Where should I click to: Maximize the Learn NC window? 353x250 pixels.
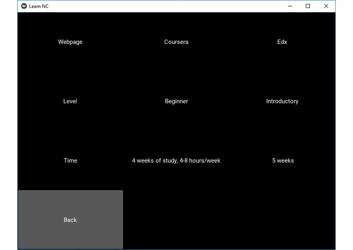(308, 6)
